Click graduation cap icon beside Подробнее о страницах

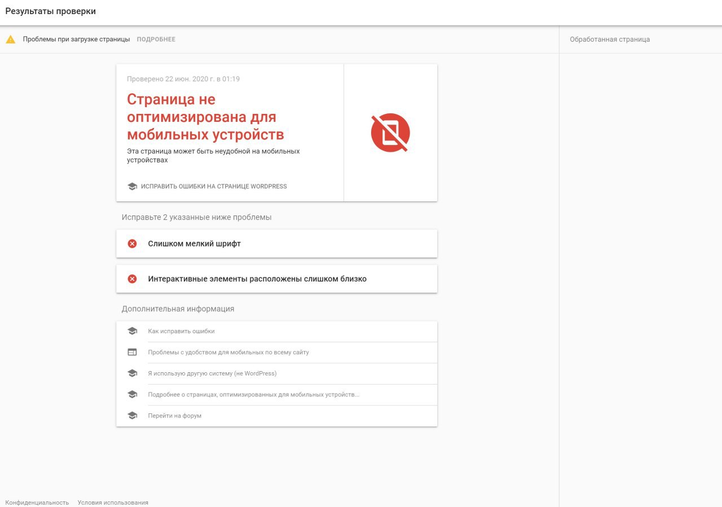point(132,394)
